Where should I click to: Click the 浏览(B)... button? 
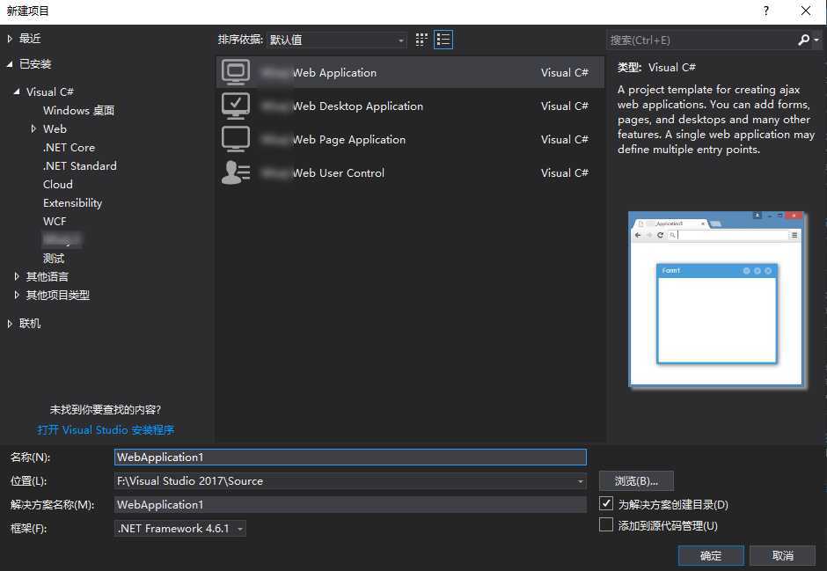coord(636,481)
